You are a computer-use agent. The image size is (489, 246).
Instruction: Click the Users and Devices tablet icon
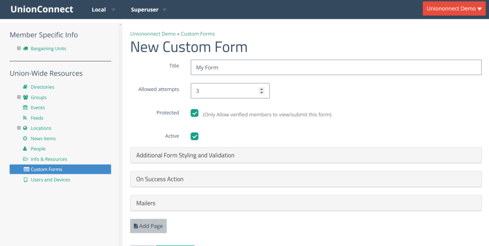(x=25, y=180)
